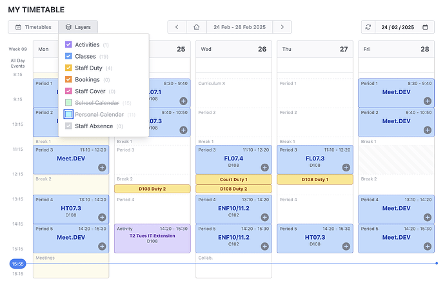
Task: Click the Meetings slot on Monday
Action: click(71, 266)
